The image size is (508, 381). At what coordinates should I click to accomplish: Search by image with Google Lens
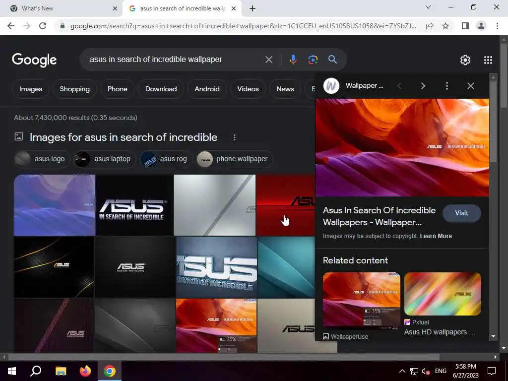pyautogui.click(x=313, y=60)
